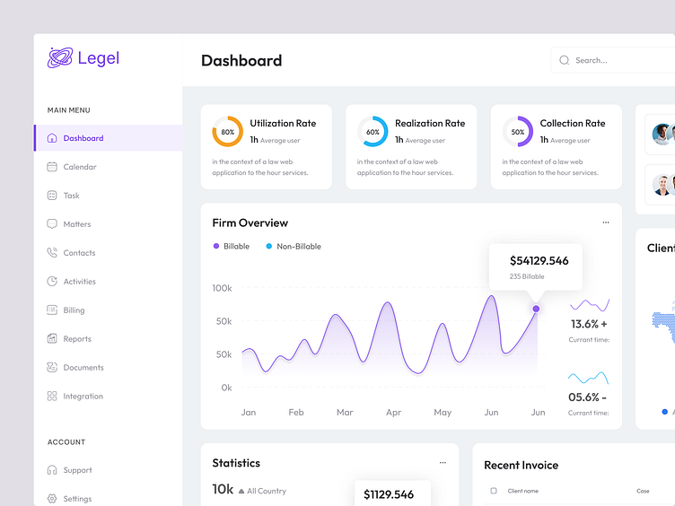Select the Task icon in sidebar
This screenshot has height=506, width=675.
[x=52, y=196]
